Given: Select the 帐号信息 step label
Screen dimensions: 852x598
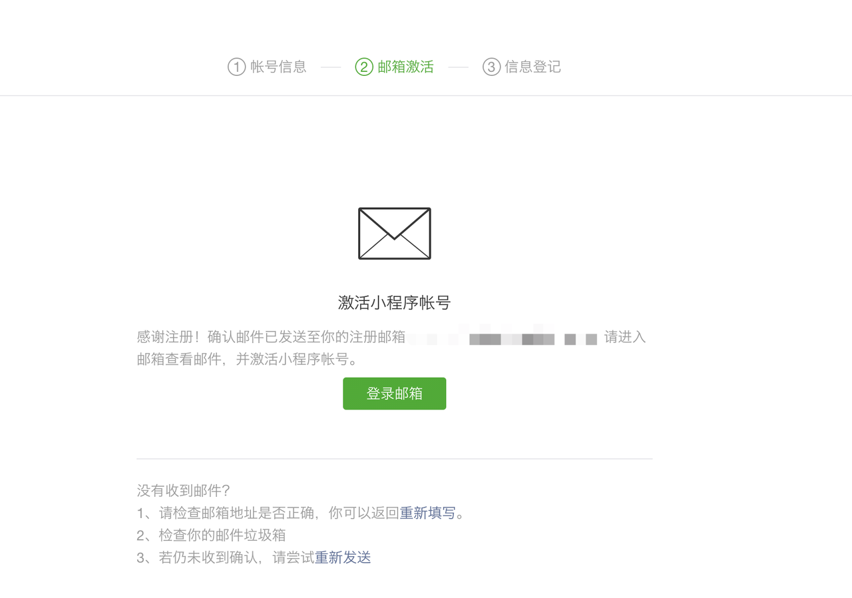Looking at the screenshot, I should coord(278,67).
